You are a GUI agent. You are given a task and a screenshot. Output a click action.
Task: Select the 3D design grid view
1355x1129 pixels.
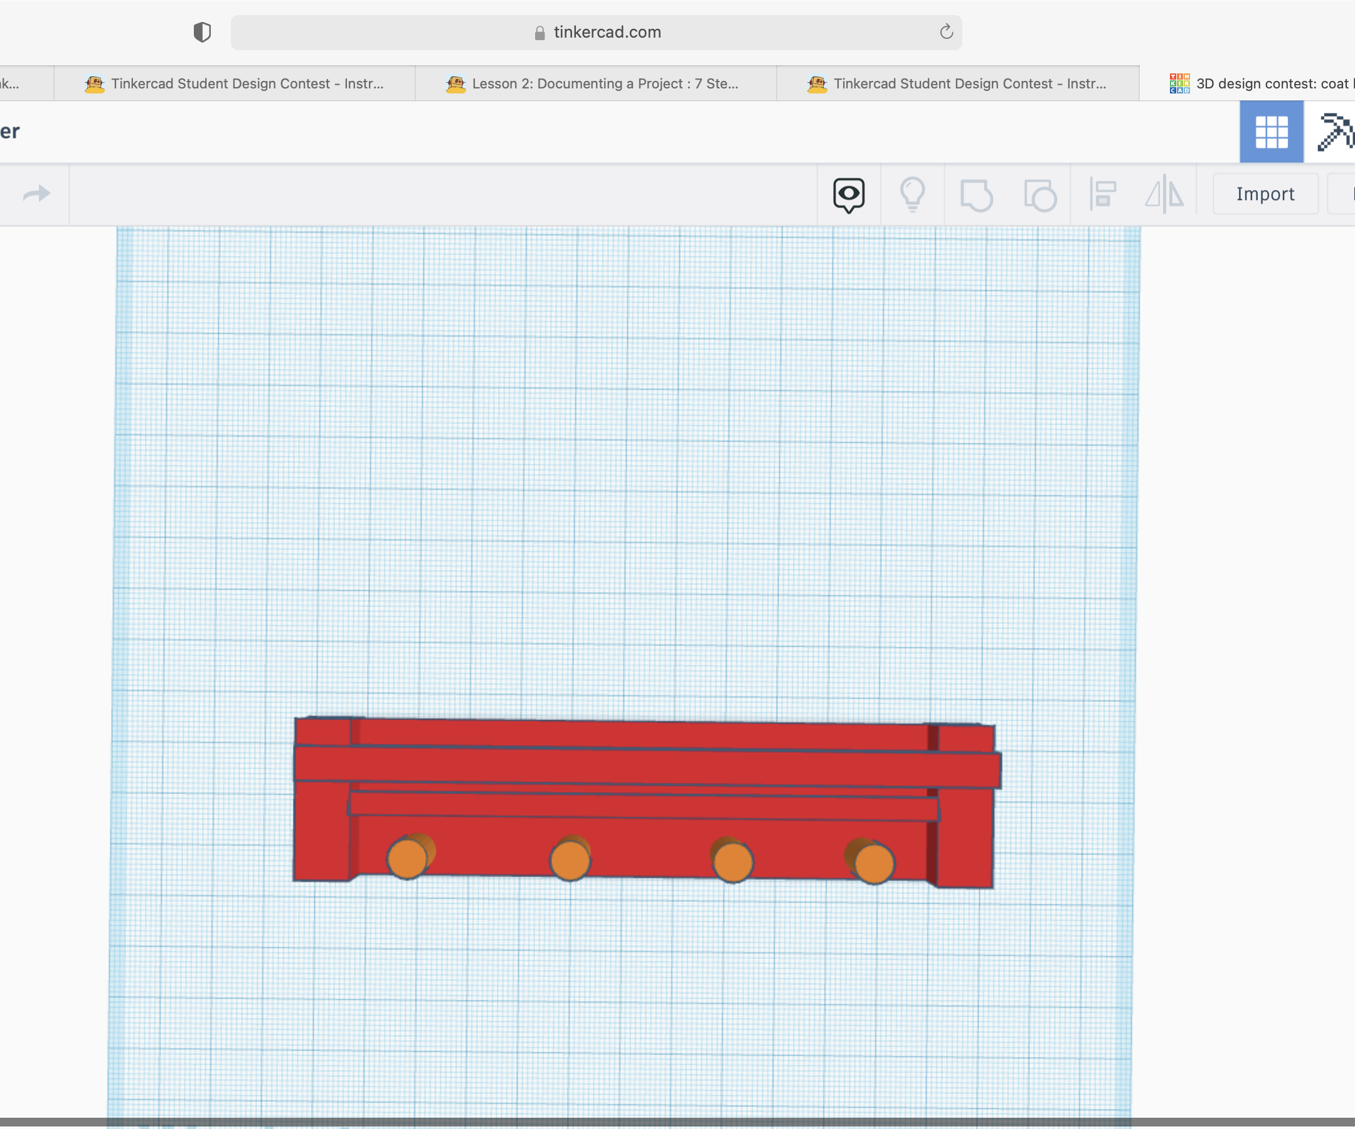coord(1270,132)
